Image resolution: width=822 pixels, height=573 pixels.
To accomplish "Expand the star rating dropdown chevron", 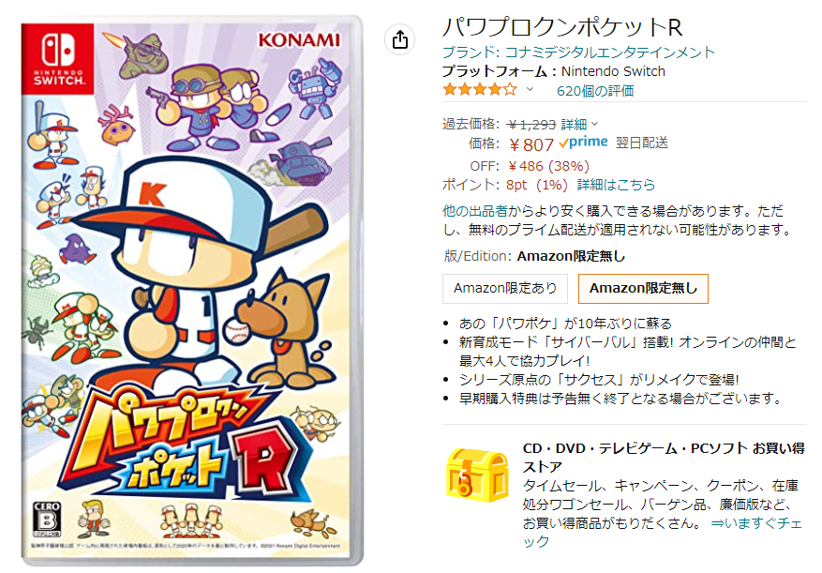I will coord(530,90).
